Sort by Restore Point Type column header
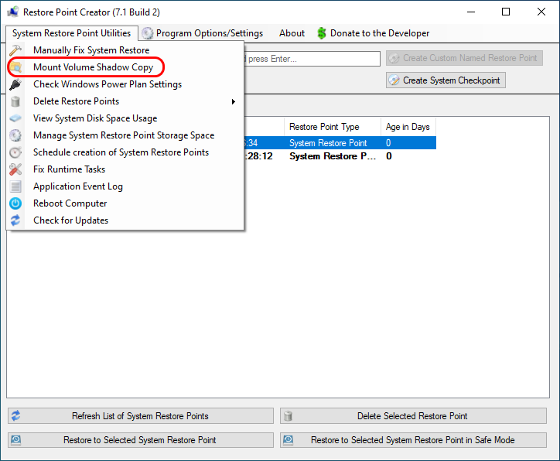The width and height of the screenshot is (560, 461). pos(333,127)
